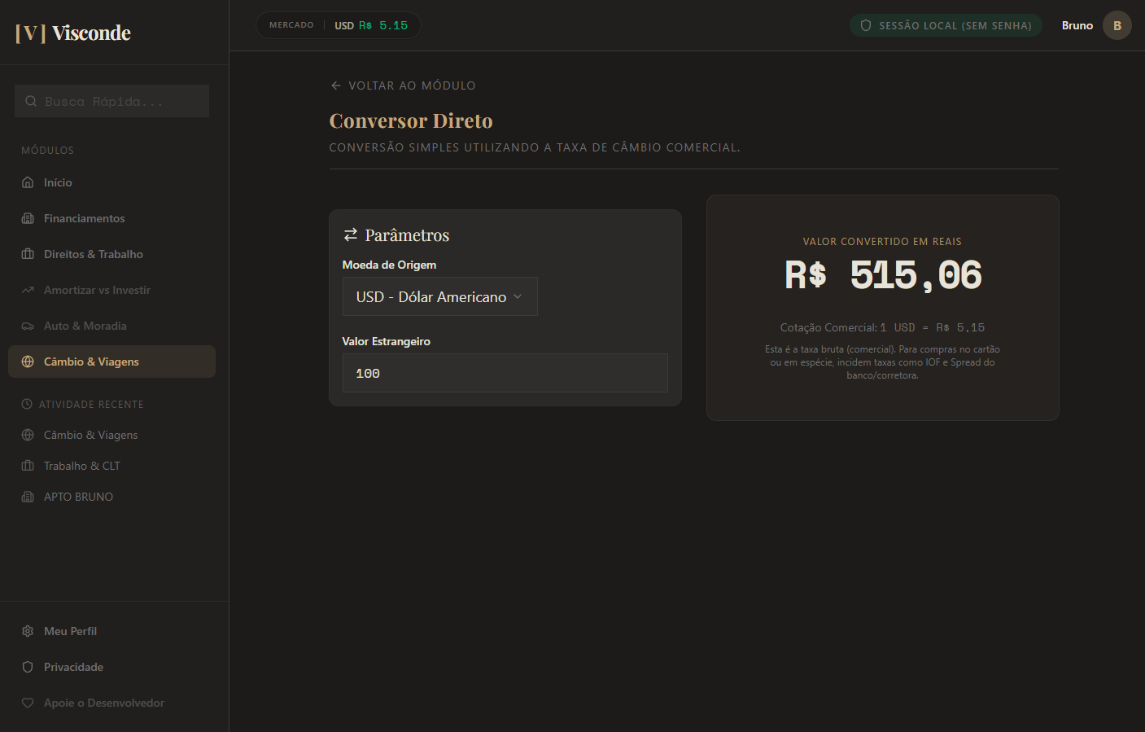This screenshot has width=1145, height=732.
Task: Click the shield icon beside Privacidade
Action: tap(28, 667)
